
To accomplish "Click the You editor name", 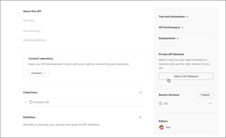I will coord(168,127).
